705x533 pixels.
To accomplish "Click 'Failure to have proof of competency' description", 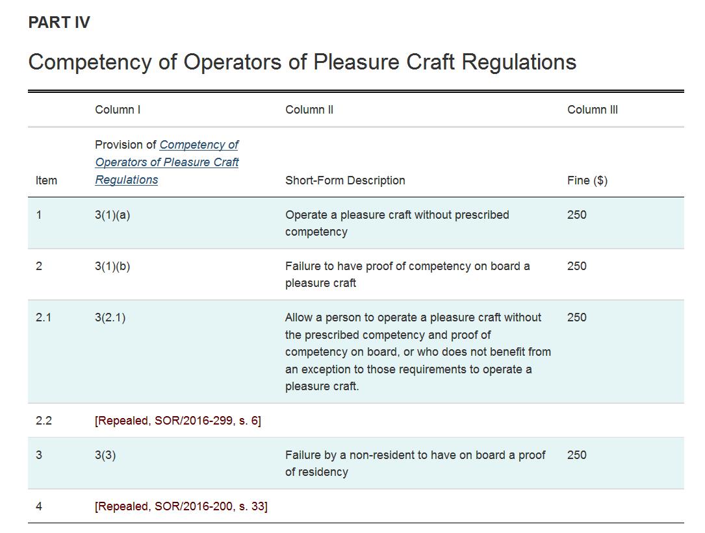I will click(x=407, y=275).
